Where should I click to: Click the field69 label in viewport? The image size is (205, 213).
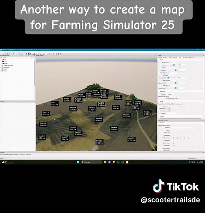[x=114, y=128]
